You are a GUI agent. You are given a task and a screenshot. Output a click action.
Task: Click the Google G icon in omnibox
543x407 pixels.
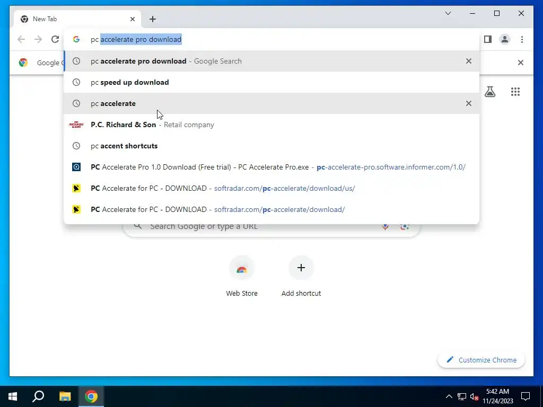tap(76, 39)
